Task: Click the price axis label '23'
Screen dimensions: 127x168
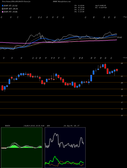Action: pos(122,63)
